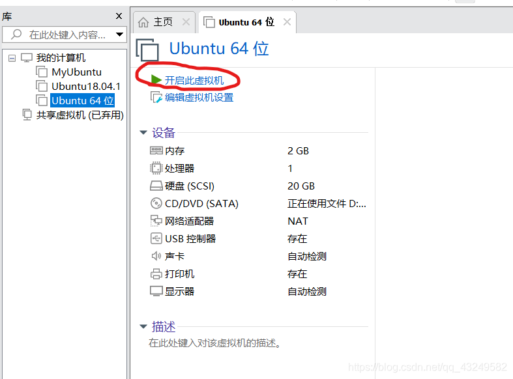Select 共享虚拟机 (已弃用) in library tree
The width and height of the screenshot is (513, 379).
[x=80, y=115]
